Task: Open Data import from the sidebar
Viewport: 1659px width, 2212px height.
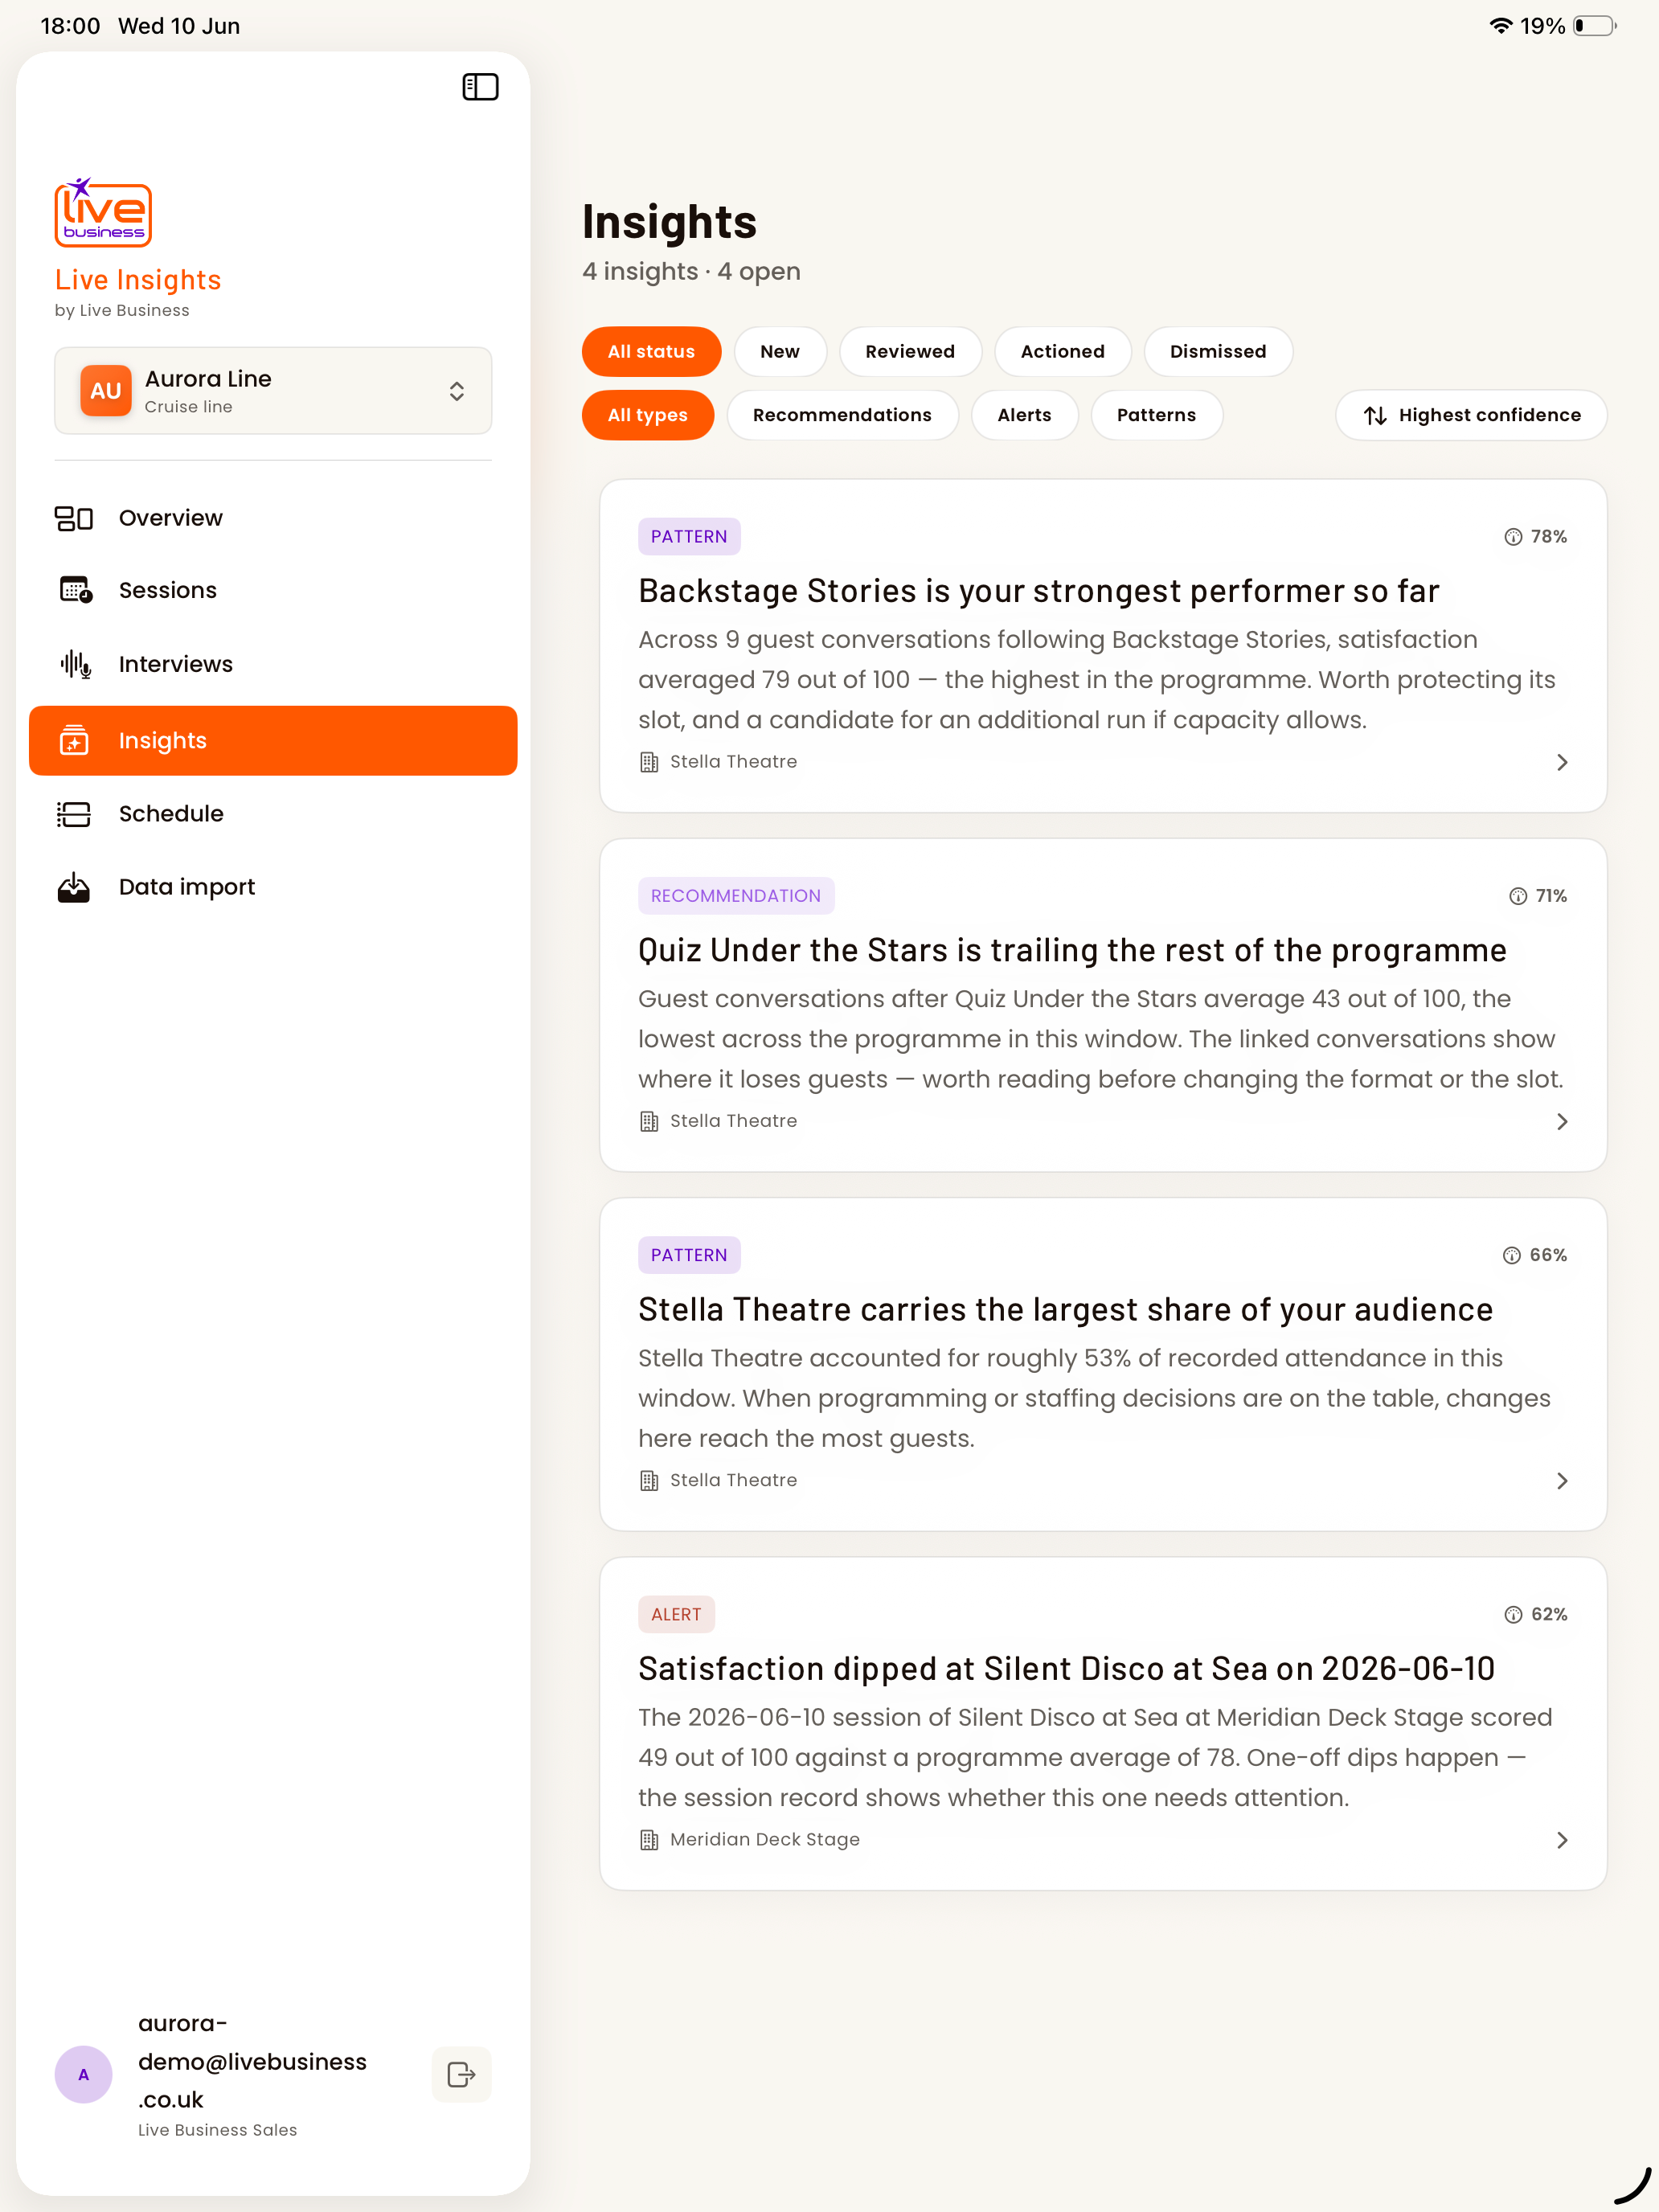Action: (x=273, y=887)
